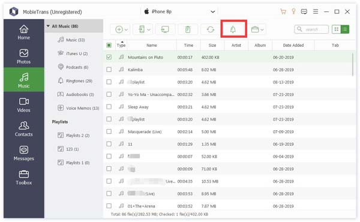Collapse the All Music (86) tree
This screenshot has height=222, width=360.
[48, 26]
